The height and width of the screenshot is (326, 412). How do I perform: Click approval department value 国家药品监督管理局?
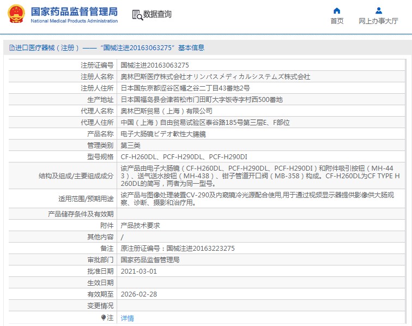[x=150, y=259]
